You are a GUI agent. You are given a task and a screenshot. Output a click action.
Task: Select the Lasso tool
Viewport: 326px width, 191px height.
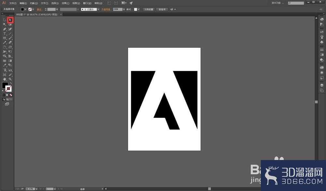[x=10, y=24]
